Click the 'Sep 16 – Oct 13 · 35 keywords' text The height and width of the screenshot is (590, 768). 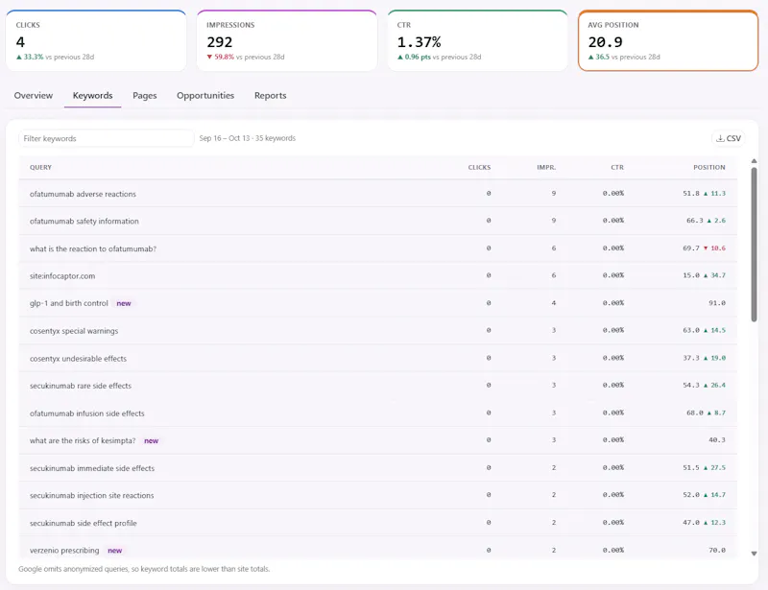coord(248,138)
